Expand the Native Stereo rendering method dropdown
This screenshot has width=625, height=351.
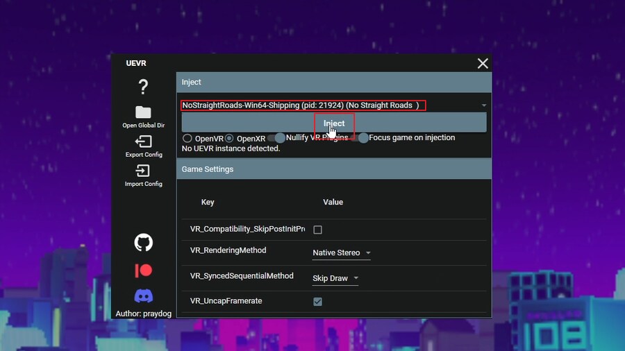tap(341, 253)
